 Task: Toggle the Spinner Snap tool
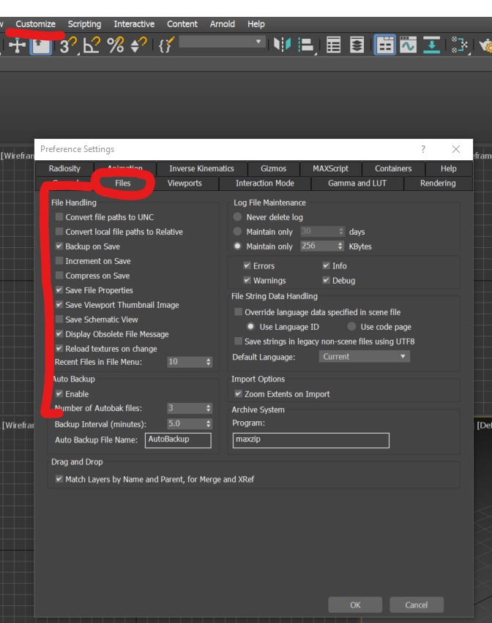click(x=139, y=45)
